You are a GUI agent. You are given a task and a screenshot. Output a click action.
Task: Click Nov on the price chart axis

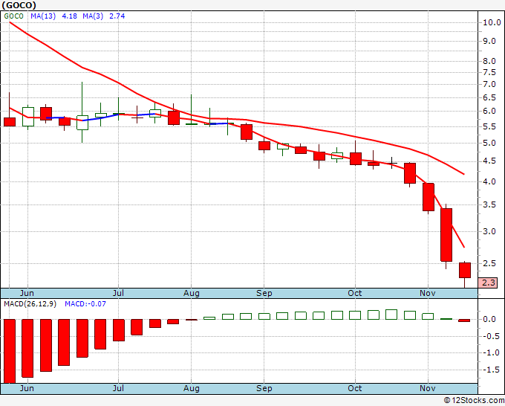(x=427, y=293)
